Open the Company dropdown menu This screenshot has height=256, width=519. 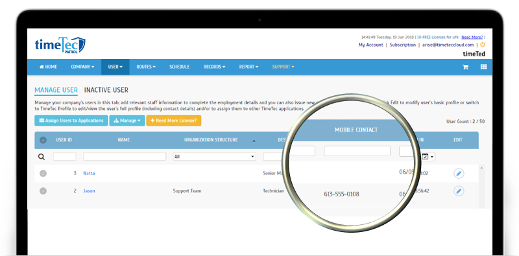tap(82, 67)
